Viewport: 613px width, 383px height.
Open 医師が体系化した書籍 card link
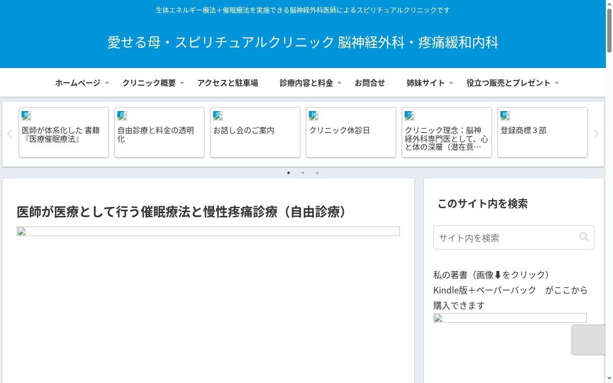(64, 132)
